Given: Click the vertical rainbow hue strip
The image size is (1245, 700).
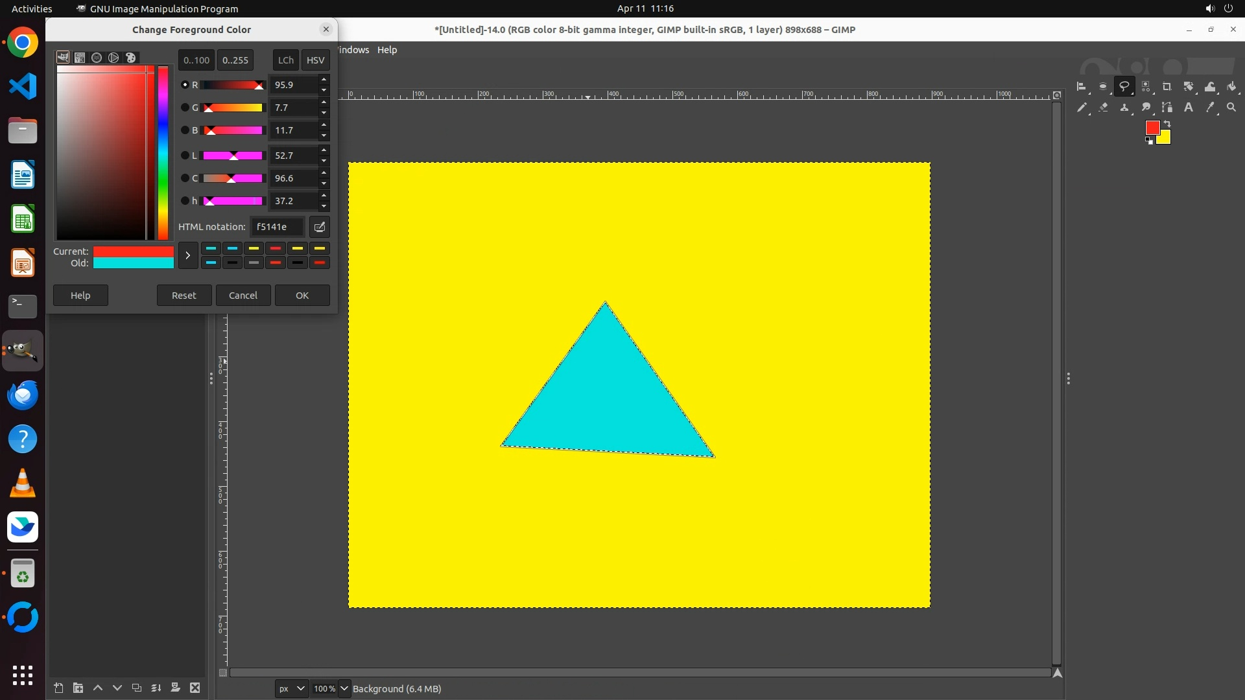Looking at the screenshot, I should pos(163,152).
